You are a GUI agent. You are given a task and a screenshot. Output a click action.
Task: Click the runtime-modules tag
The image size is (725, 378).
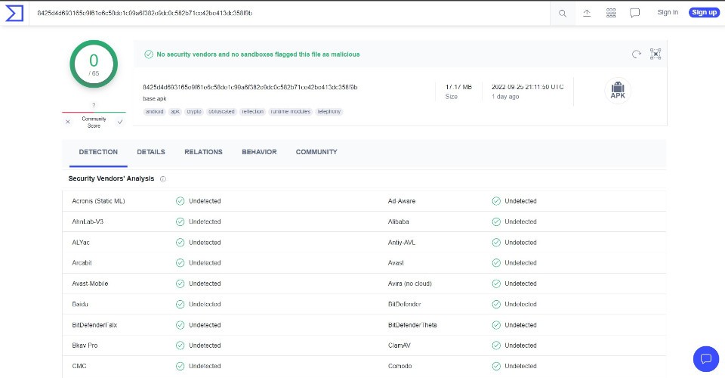[290, 111]
